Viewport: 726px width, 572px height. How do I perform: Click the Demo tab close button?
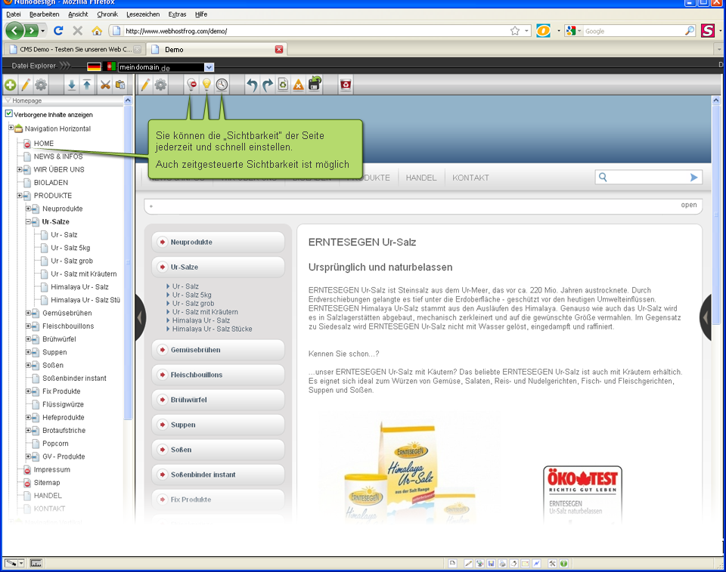(279, 49)
